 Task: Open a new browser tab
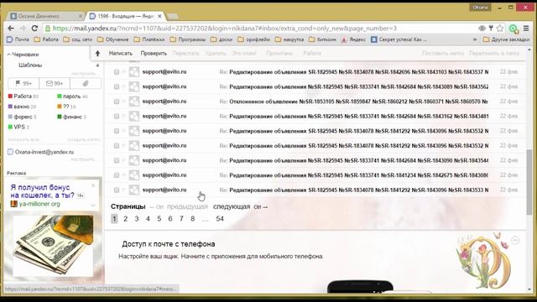pyautogui.click(x=173, y=16)
